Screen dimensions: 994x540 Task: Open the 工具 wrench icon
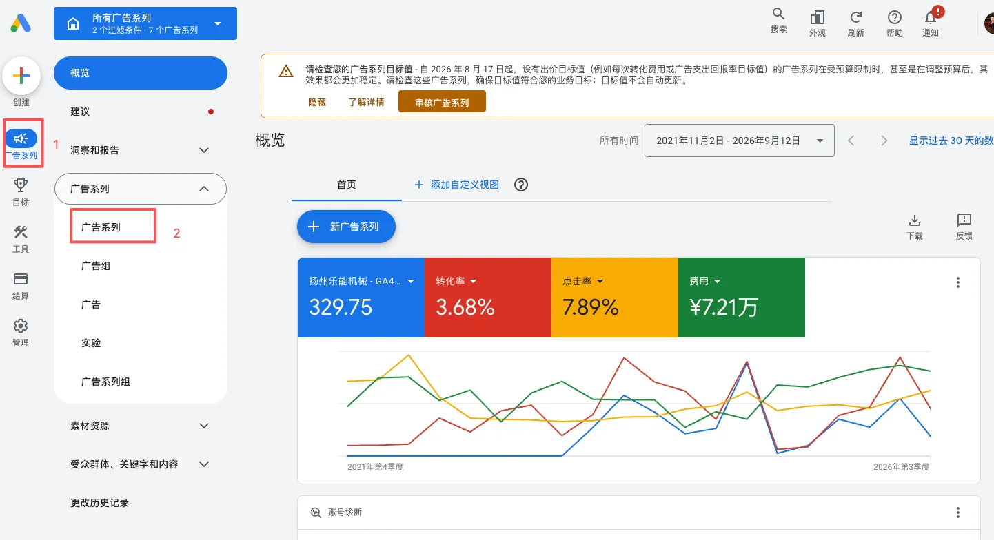[x=21, y=231]
